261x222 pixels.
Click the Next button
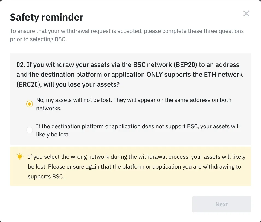[x=221, y=204]
